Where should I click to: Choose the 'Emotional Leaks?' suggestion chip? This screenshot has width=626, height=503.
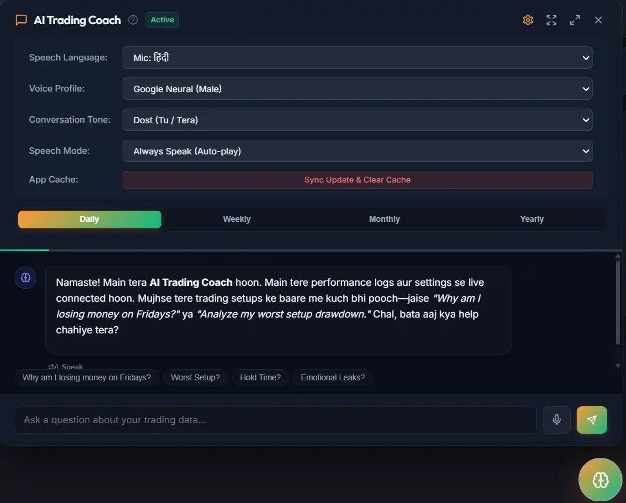coord(333,377)
